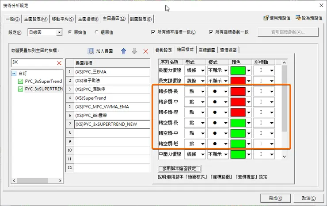Select row (XS)SuperTrend
This screenshot has width=327, height=206.
tap(112, 98)
